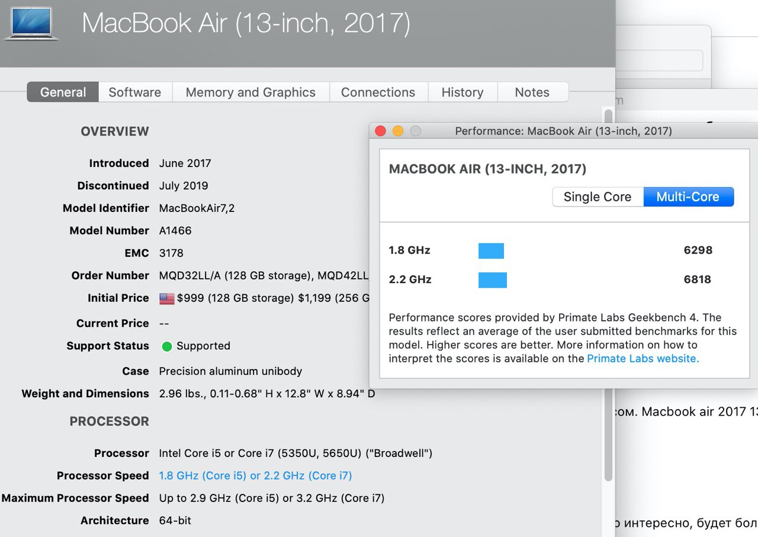Click the input field in the background window
Image resolution: width=758 pixels, height=537 pixels.
(x=660, y=60)
